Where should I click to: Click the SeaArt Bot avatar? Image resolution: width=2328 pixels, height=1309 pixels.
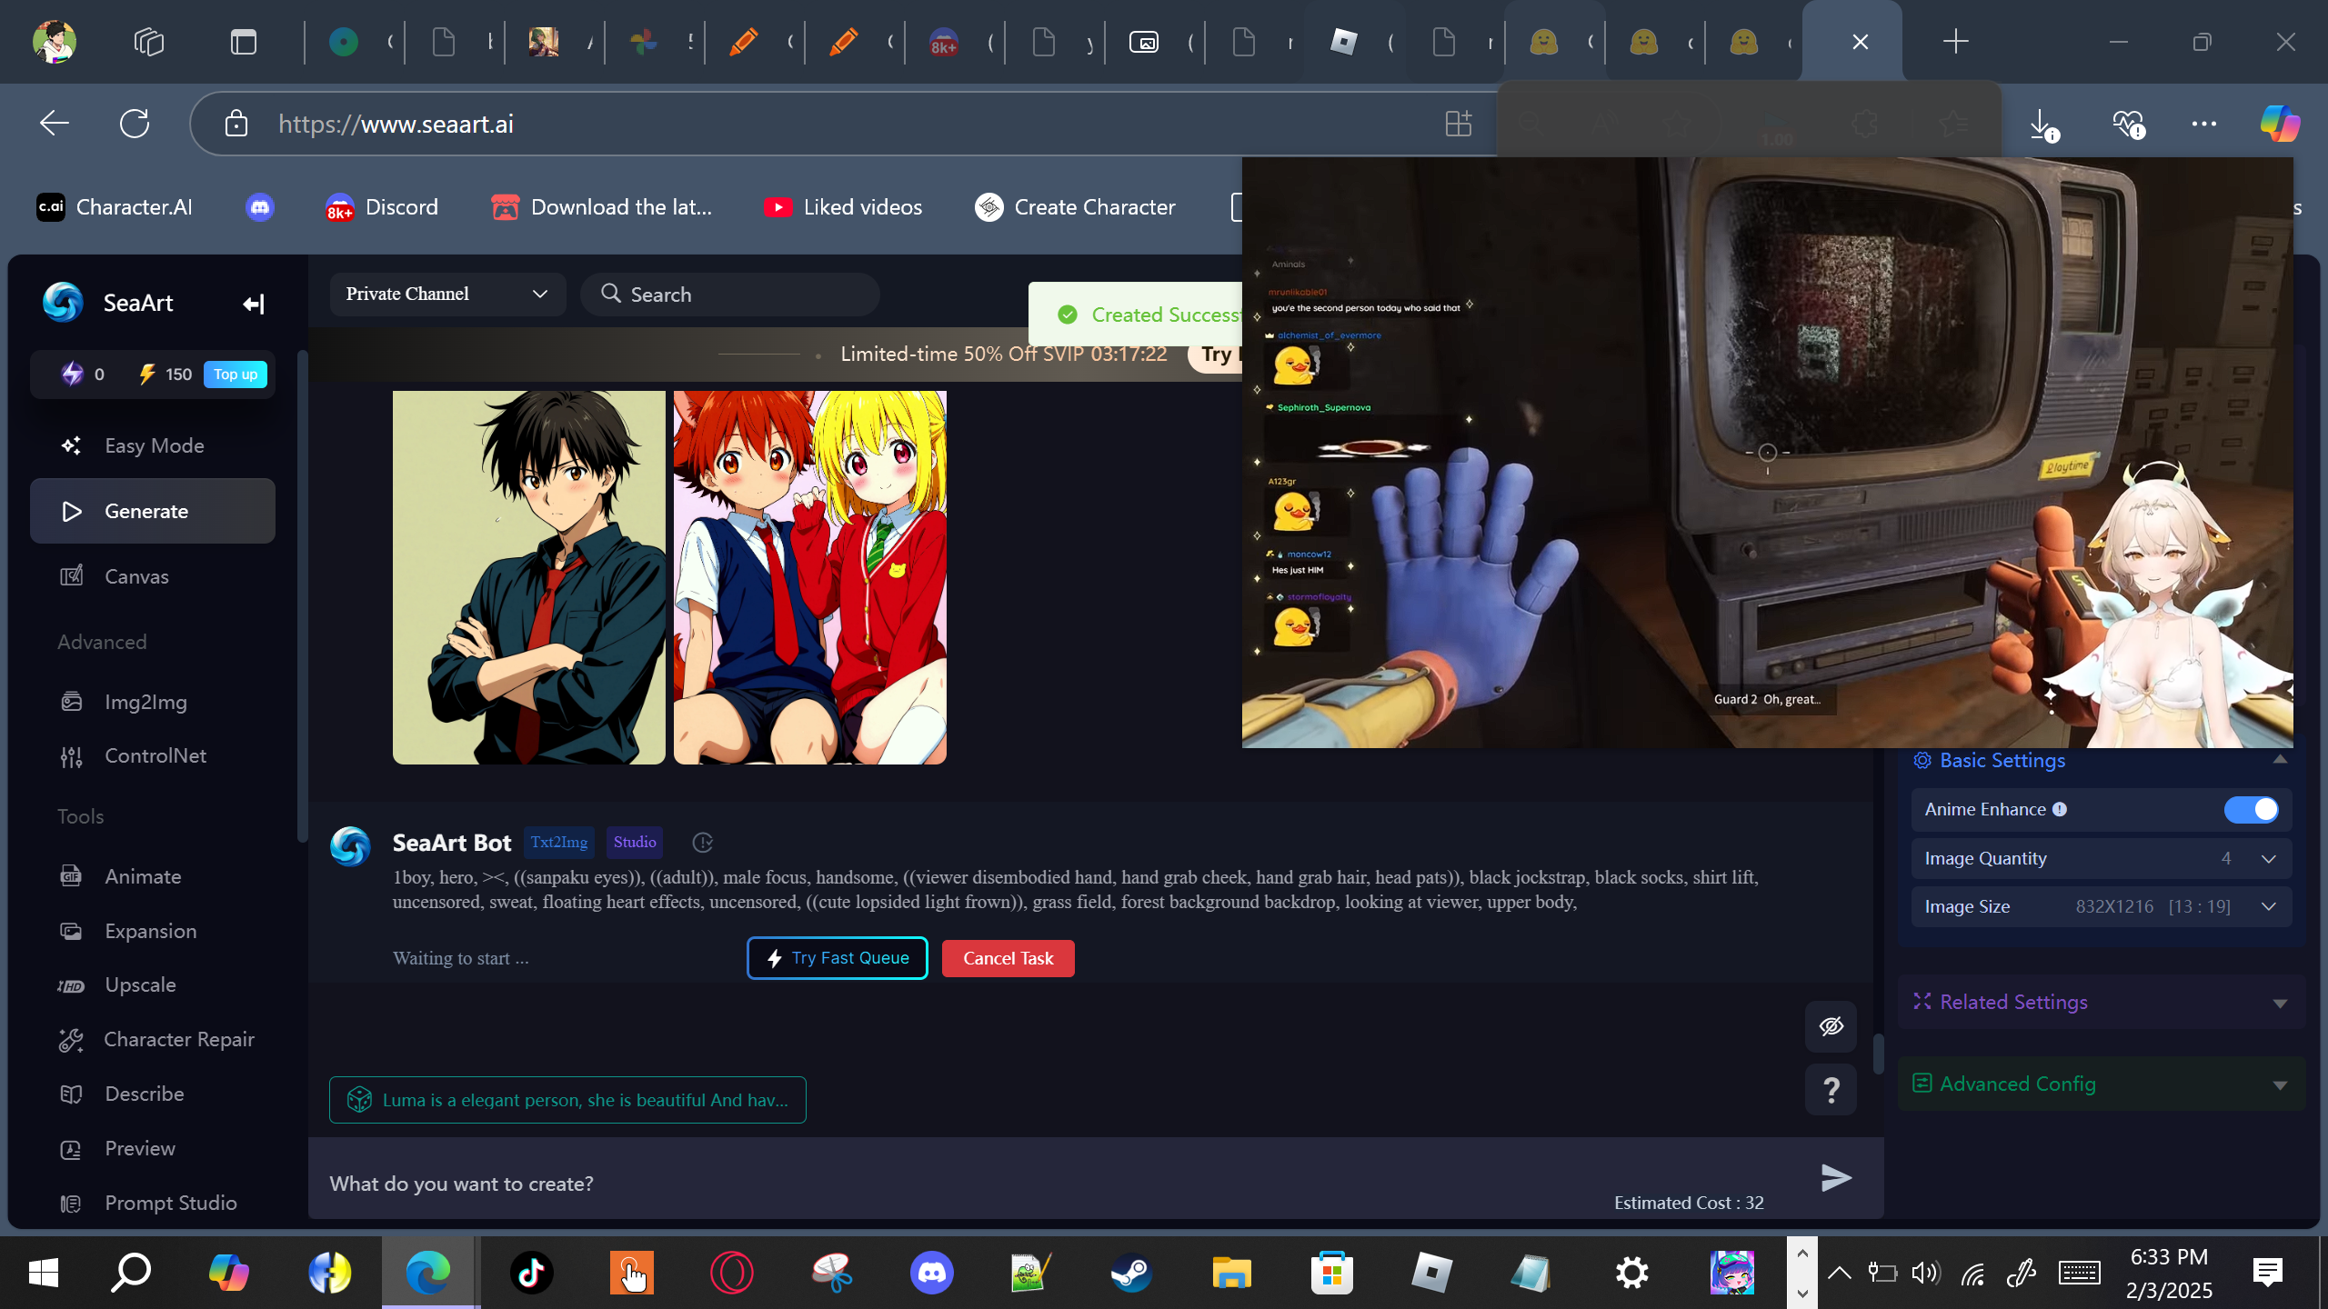(x=350, y=846)
